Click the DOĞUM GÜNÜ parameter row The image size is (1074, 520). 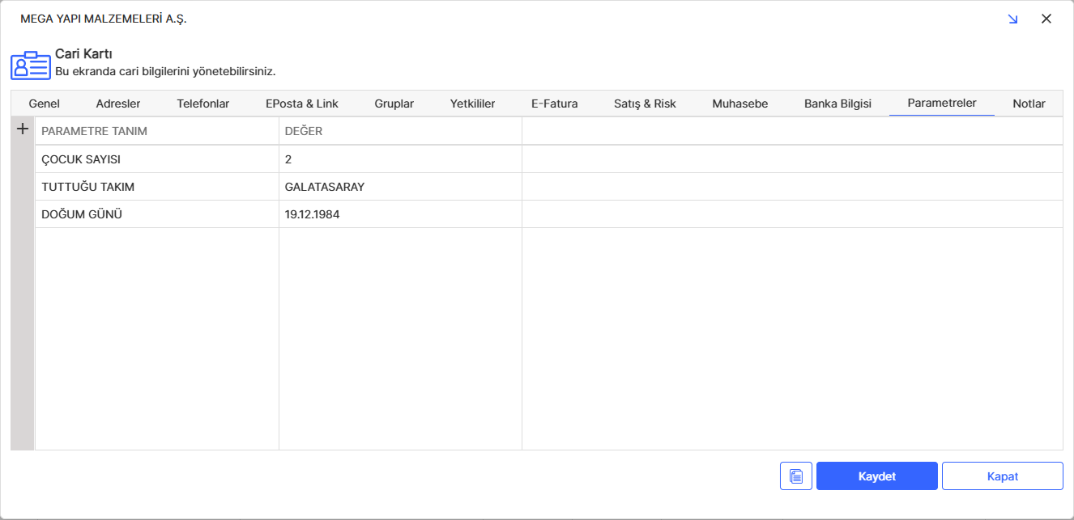tap(156, 214)
